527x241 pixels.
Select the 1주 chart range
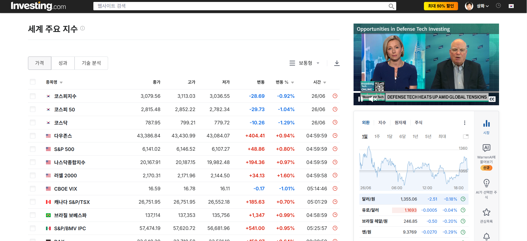coord(377,136)
